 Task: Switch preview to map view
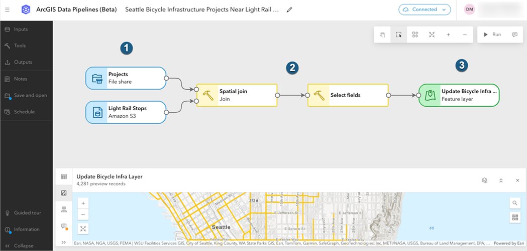coord(64,193)
